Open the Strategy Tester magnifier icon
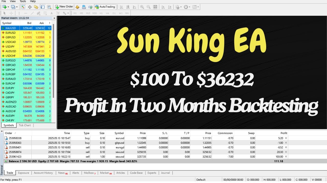Viewport: 327px width, 183px height. point(49,7)
